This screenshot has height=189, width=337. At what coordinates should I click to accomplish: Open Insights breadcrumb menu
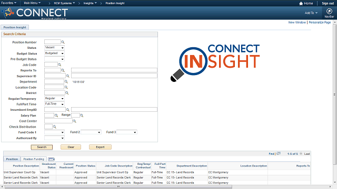[x=90, y=3]
